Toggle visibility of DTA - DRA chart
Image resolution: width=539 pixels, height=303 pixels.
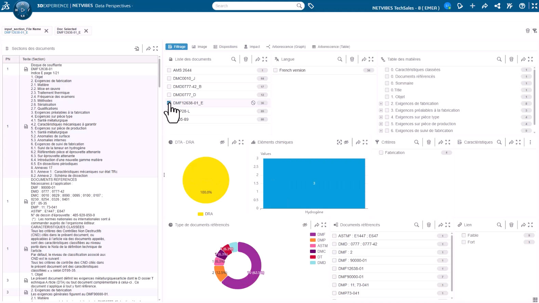coord(222,142)
